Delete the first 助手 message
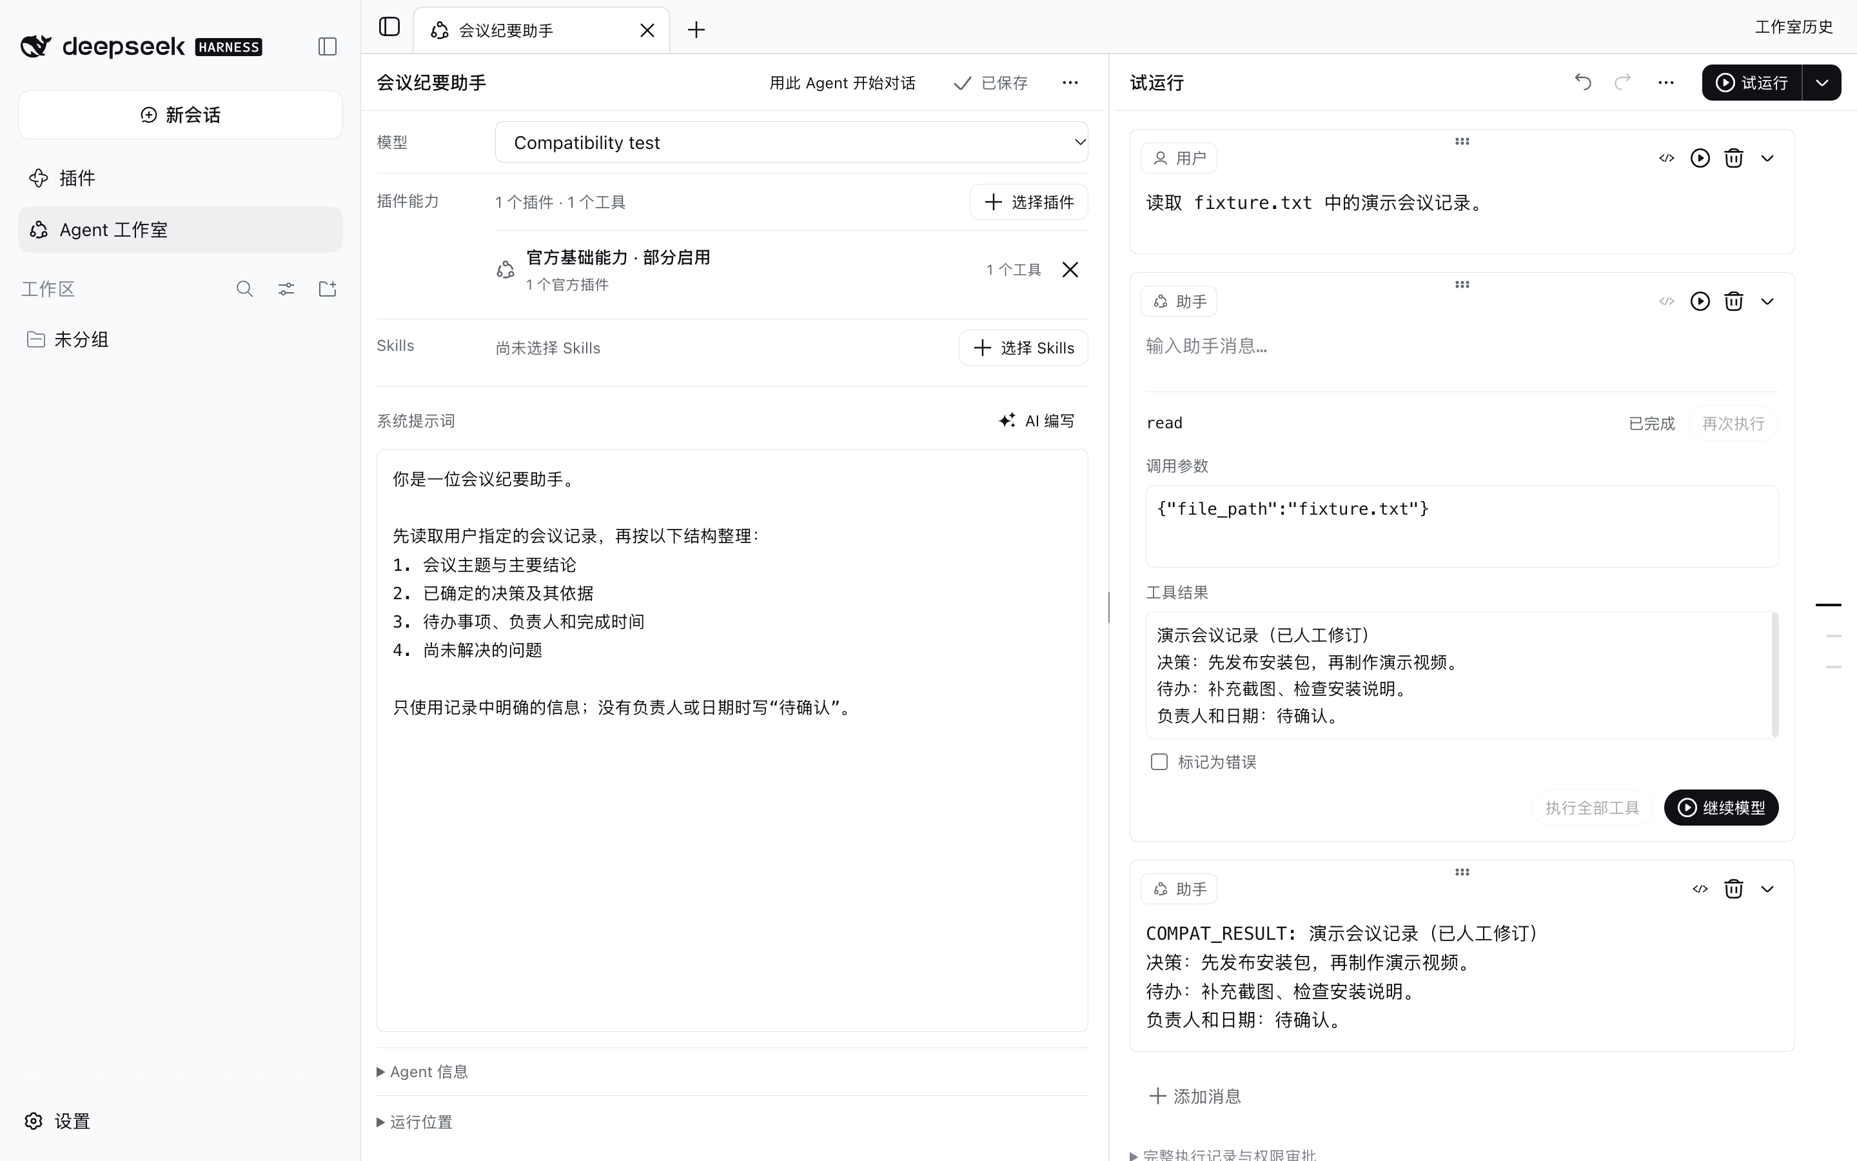This screenshot has height=1161, width=1857. tap(1733, 301)
